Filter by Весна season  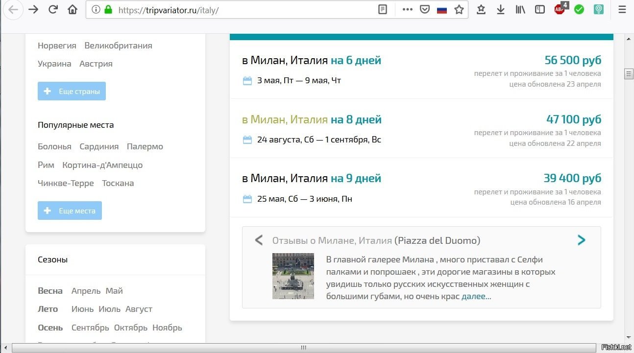pyautogui.click(x=50, y=291)
